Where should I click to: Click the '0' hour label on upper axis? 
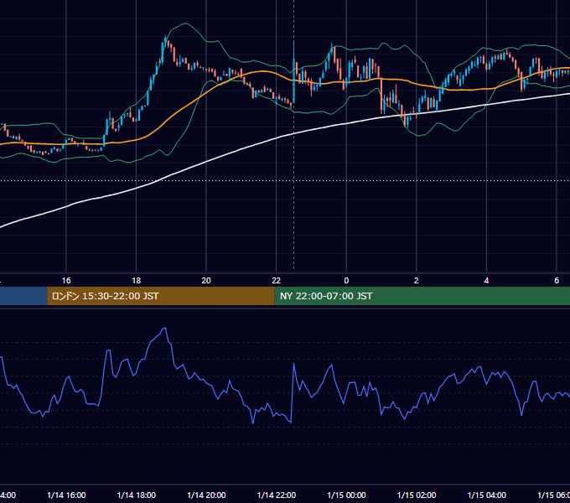346,281
